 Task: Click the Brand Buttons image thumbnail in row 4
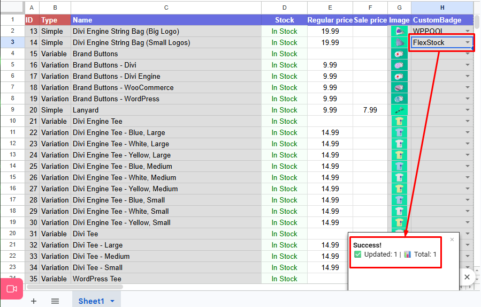click(399, 54)
